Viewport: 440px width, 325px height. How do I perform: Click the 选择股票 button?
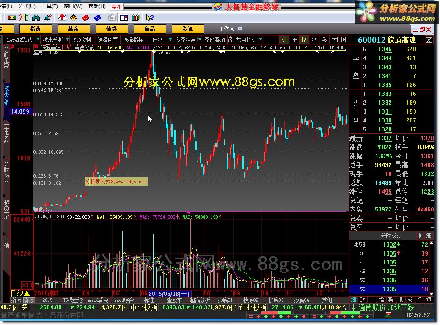pyautogui.click(x=107, y=40)
